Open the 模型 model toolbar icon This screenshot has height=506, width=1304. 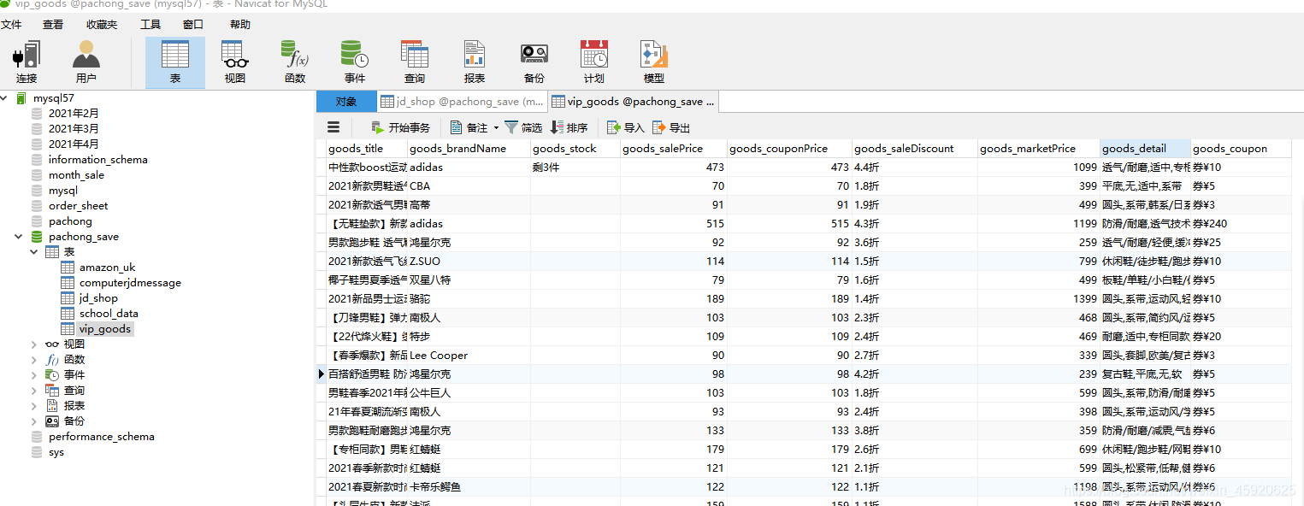coord(654,62)
